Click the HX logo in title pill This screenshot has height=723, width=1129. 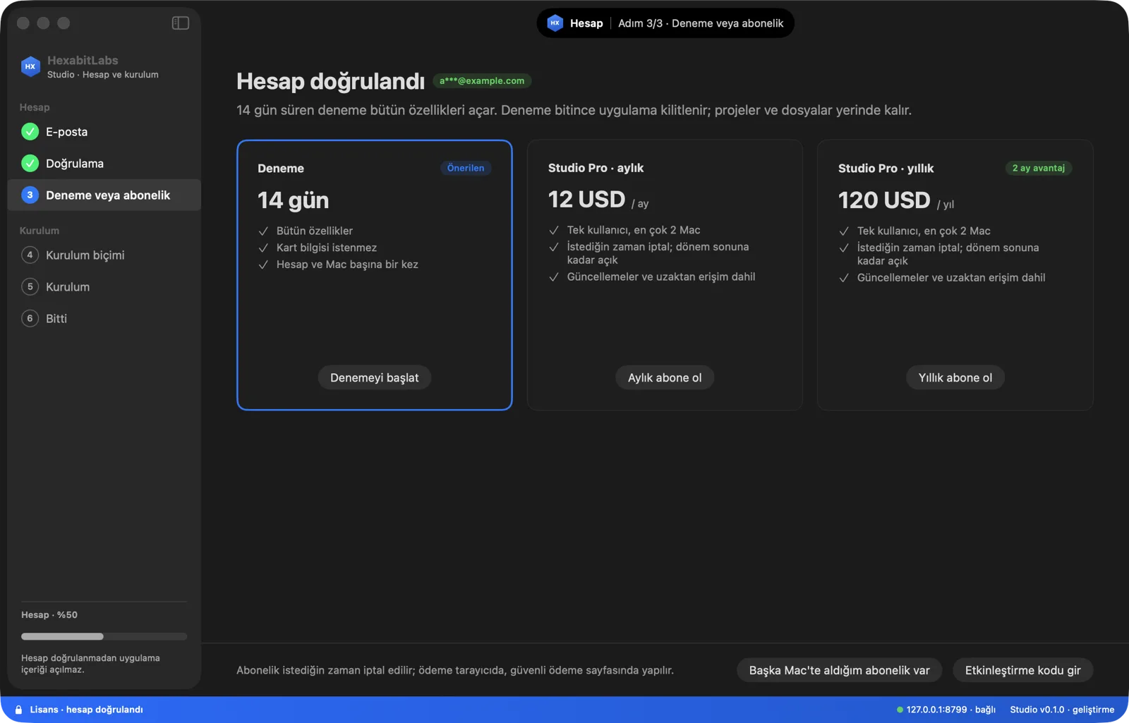[555, 23]
